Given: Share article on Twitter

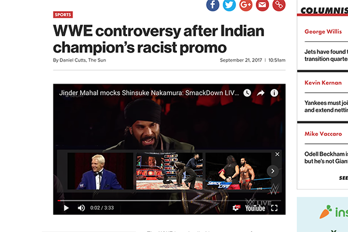Looking at the screenshot, I should coord(229,5).
